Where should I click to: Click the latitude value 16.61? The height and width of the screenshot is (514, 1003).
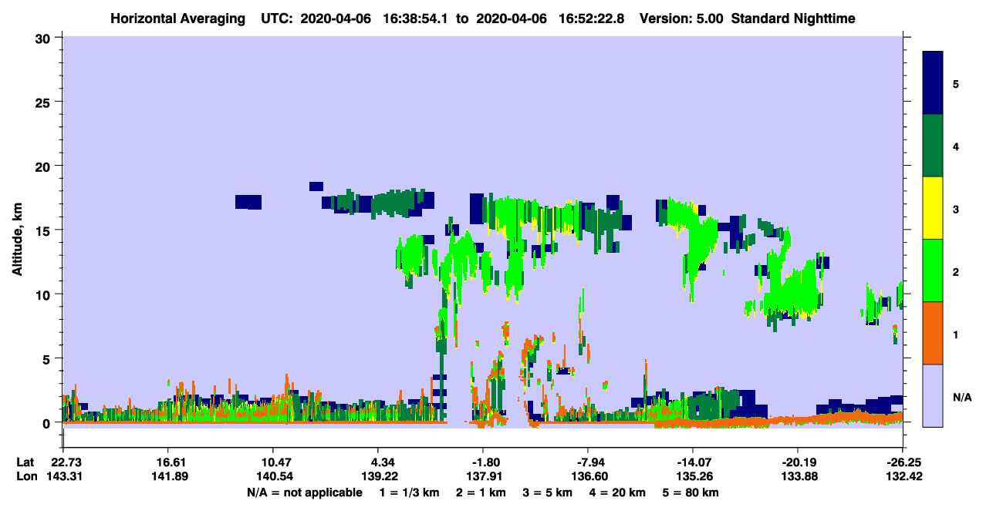click(167, 462)
